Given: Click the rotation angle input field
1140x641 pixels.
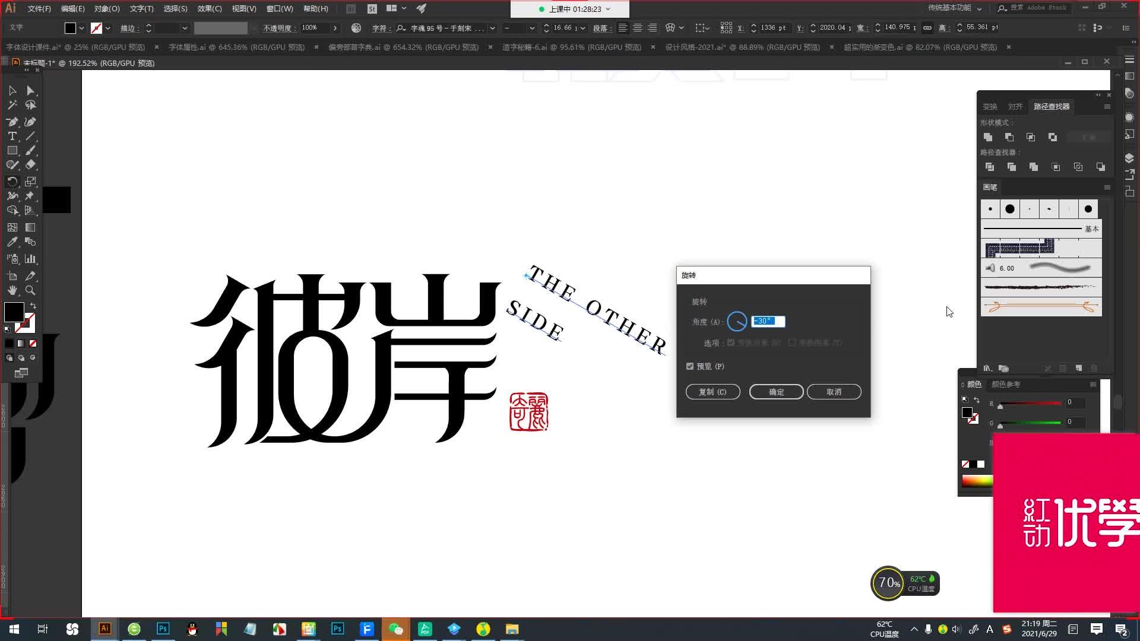Looking at the screenshot, I should [x=768, y=321].
